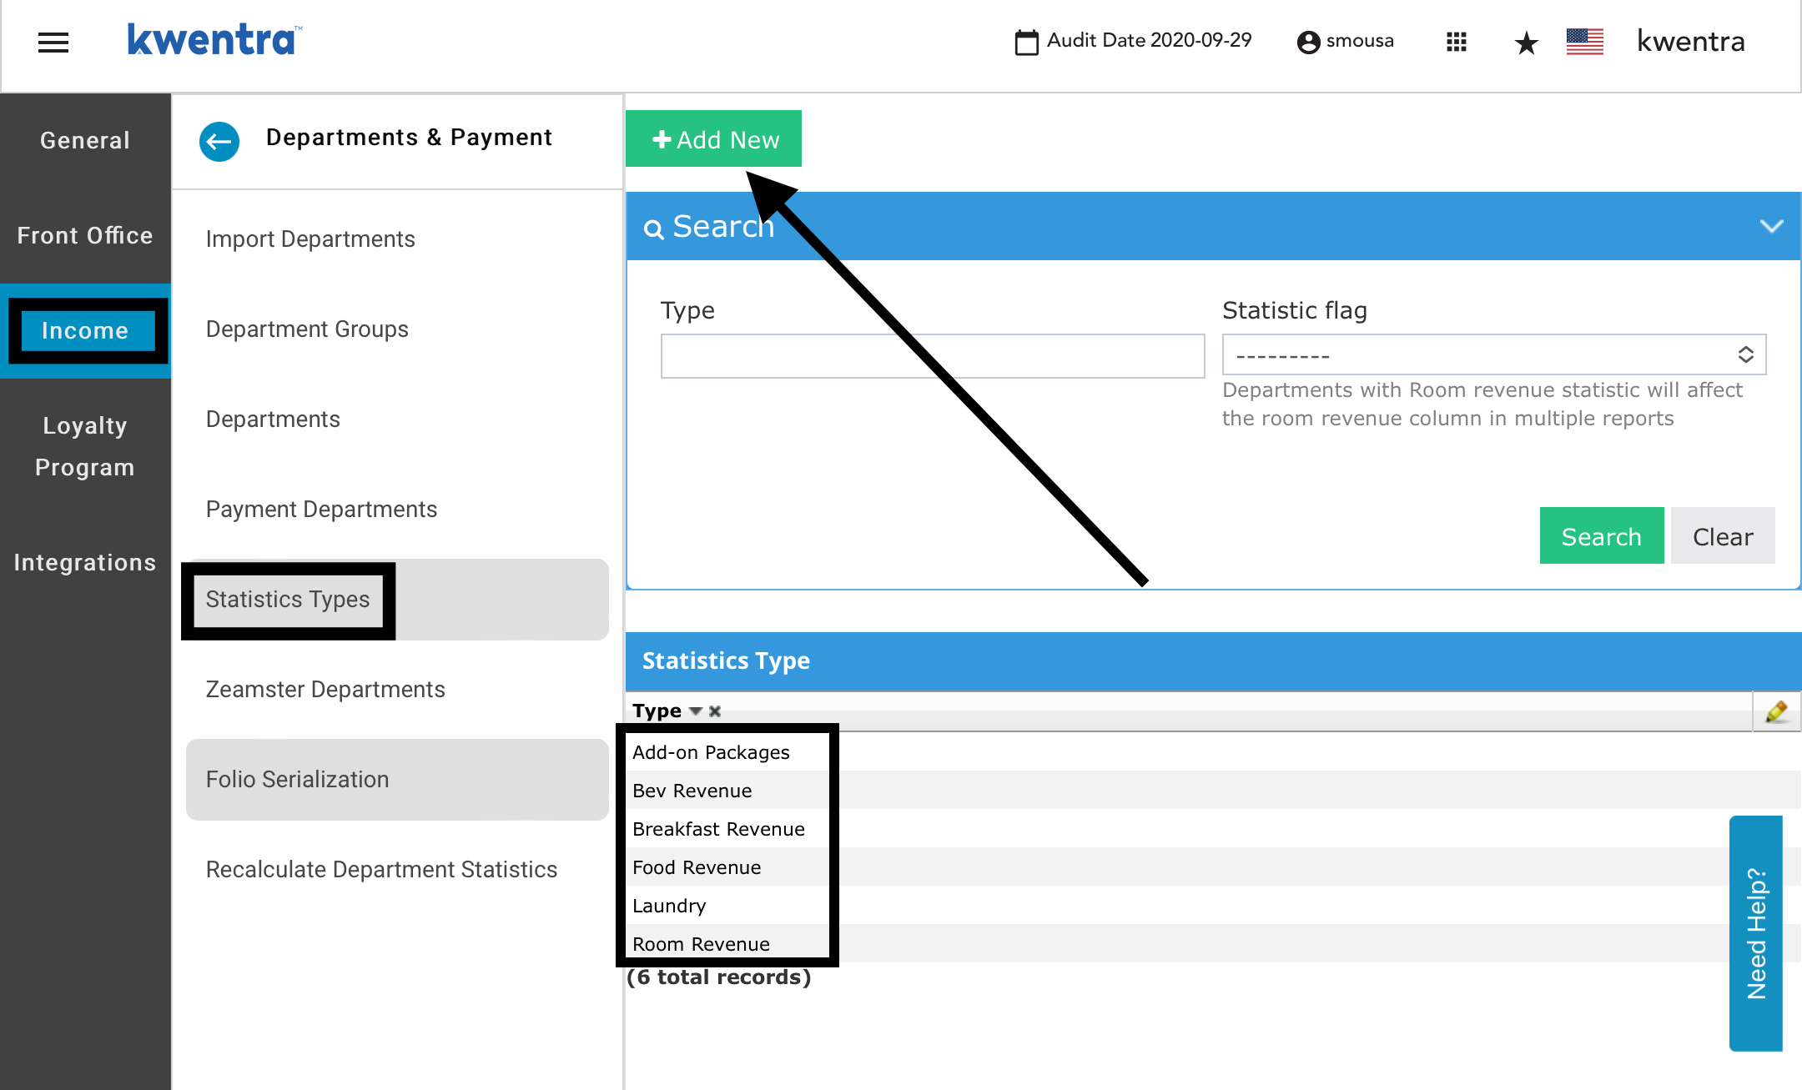The width and height of the screenshot is (1802, 1090).
Task: Open Folio Serialization
Action: tap(397, 780)
